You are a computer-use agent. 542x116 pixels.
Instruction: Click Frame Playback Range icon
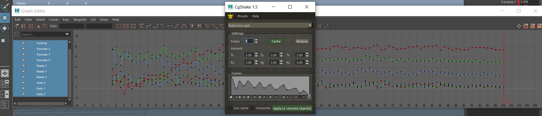tap(126, 26)
